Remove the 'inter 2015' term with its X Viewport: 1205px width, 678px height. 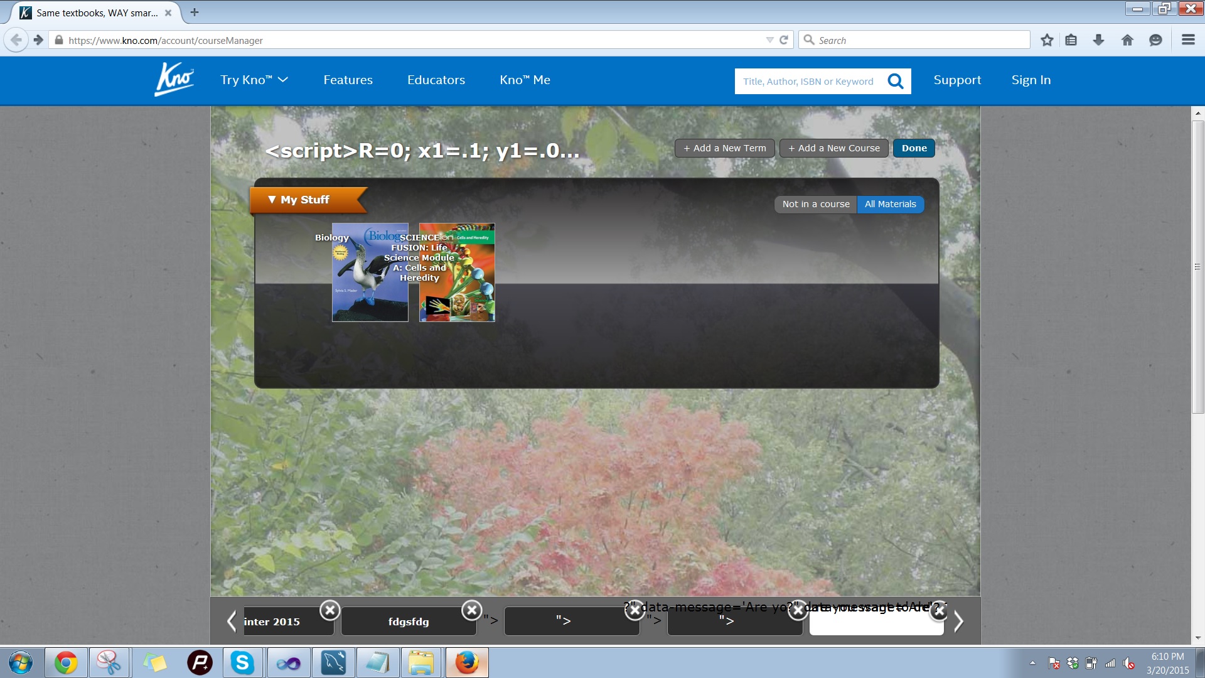tap(329, 610)
